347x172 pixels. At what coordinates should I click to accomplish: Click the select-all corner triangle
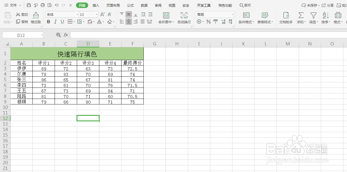click(x=7, y=44)
